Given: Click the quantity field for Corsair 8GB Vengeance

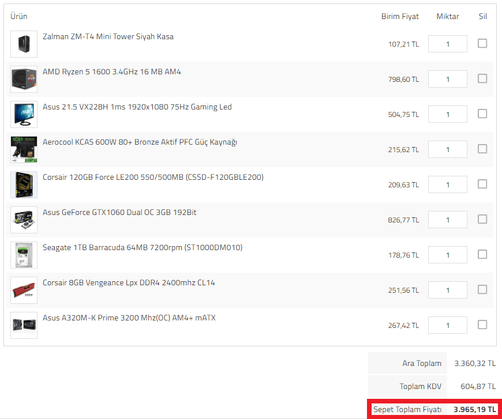Looking at the screenshot, I should (x=448, y=290).
